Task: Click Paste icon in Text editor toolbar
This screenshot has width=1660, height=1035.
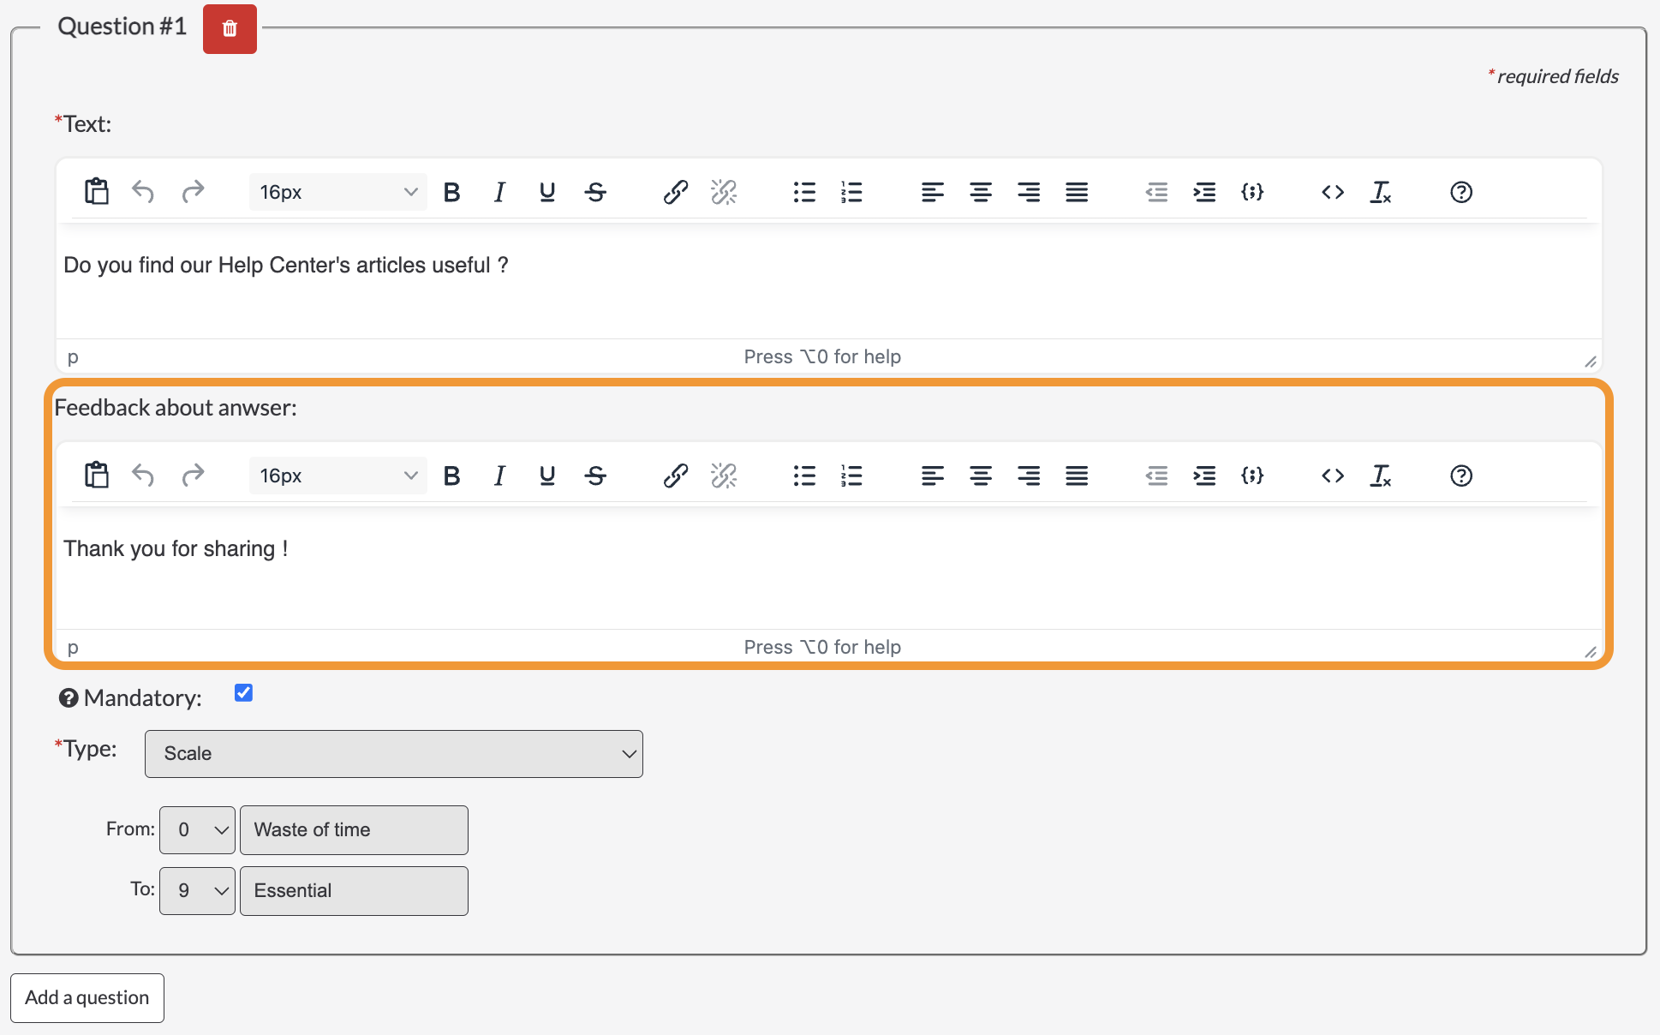Action: coord(97,193)
